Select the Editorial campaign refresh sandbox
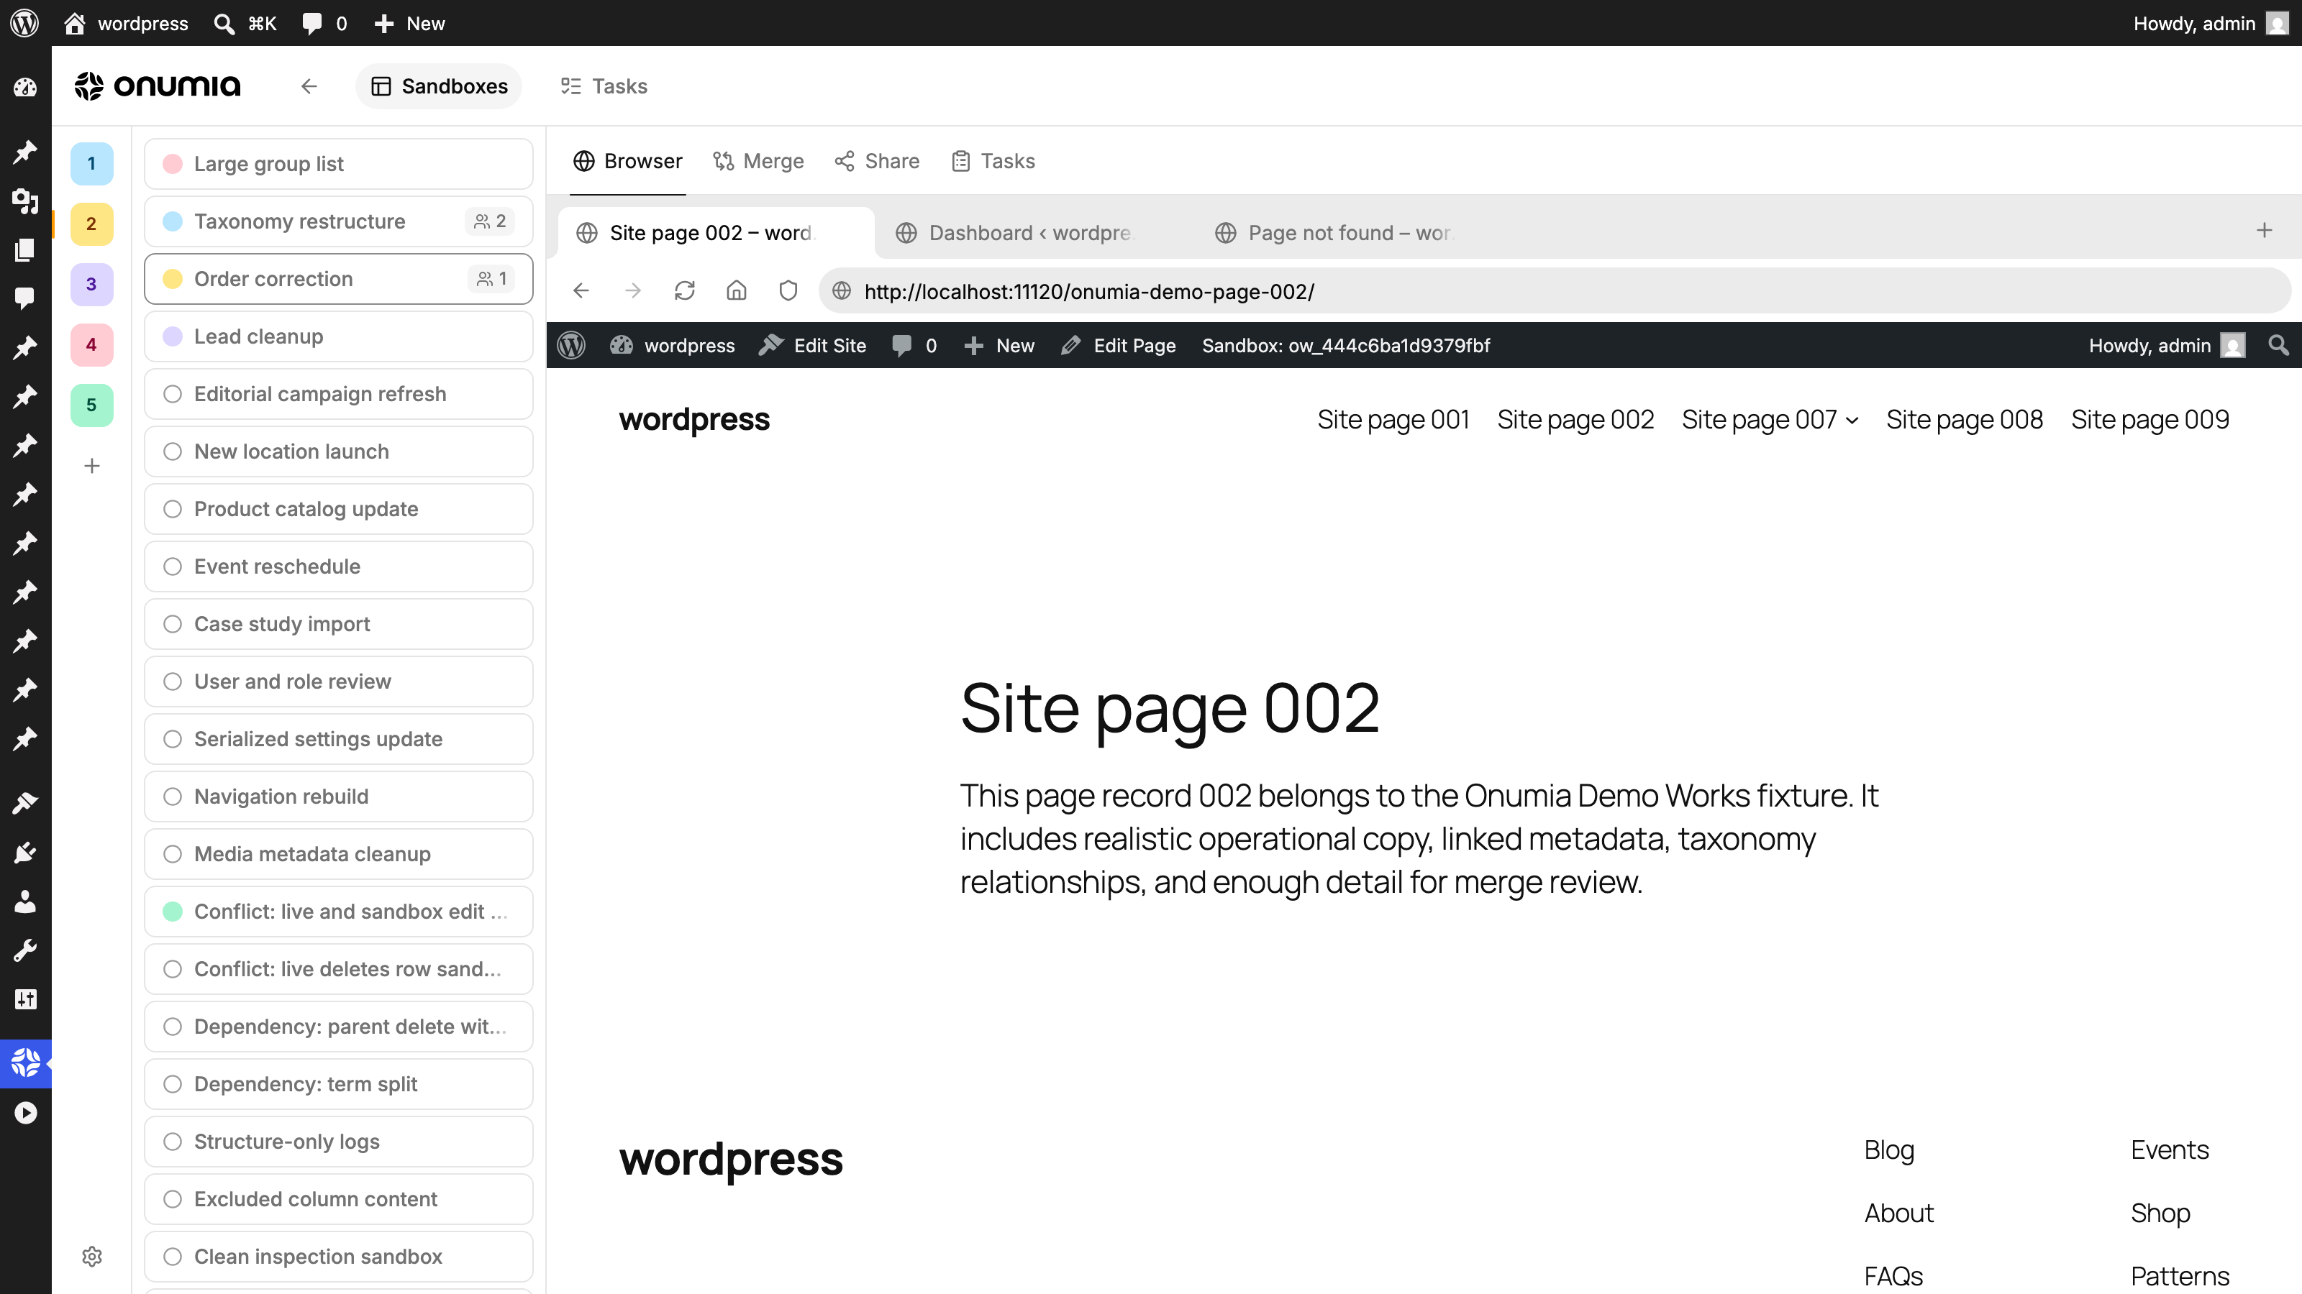 click(339, 394)
